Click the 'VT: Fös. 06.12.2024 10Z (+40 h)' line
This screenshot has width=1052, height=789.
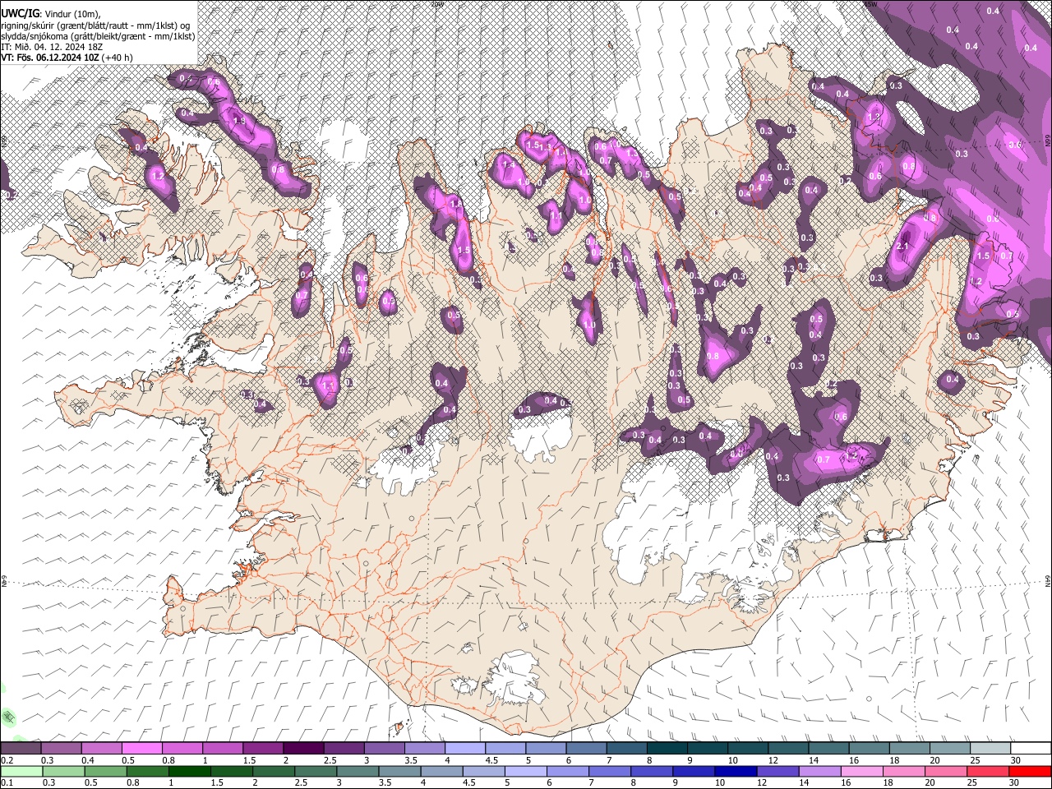[x=67, y=58]
